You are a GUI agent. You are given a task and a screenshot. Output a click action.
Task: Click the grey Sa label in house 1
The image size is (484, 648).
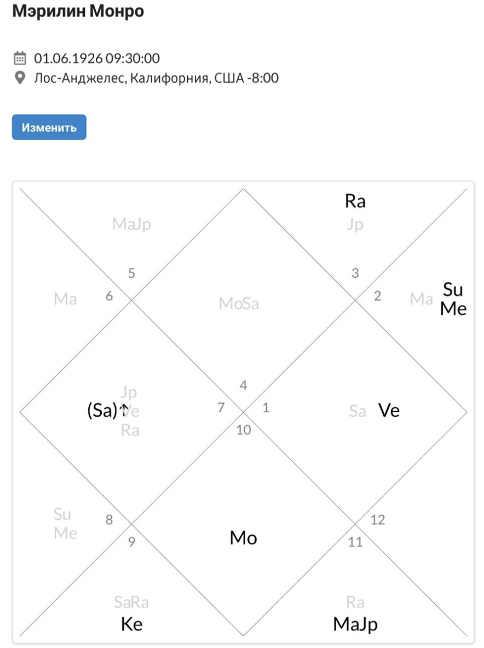[x=358, y=411]
